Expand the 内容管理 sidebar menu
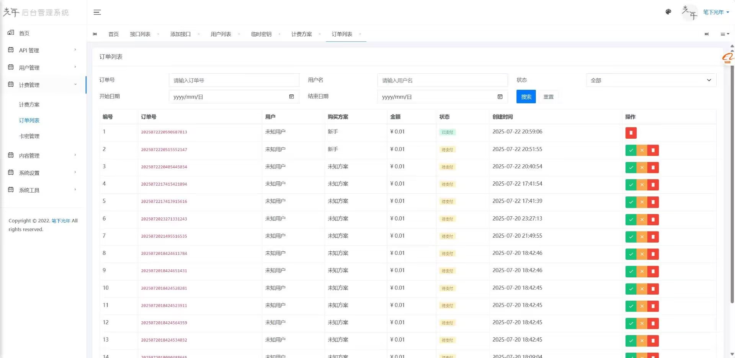Screen dimensions: 735x358 tap(43, 155)
